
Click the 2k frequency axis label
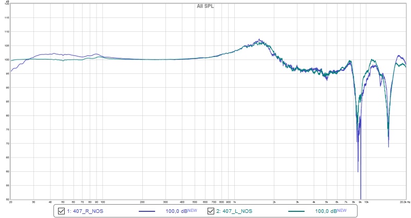[274, 202]
